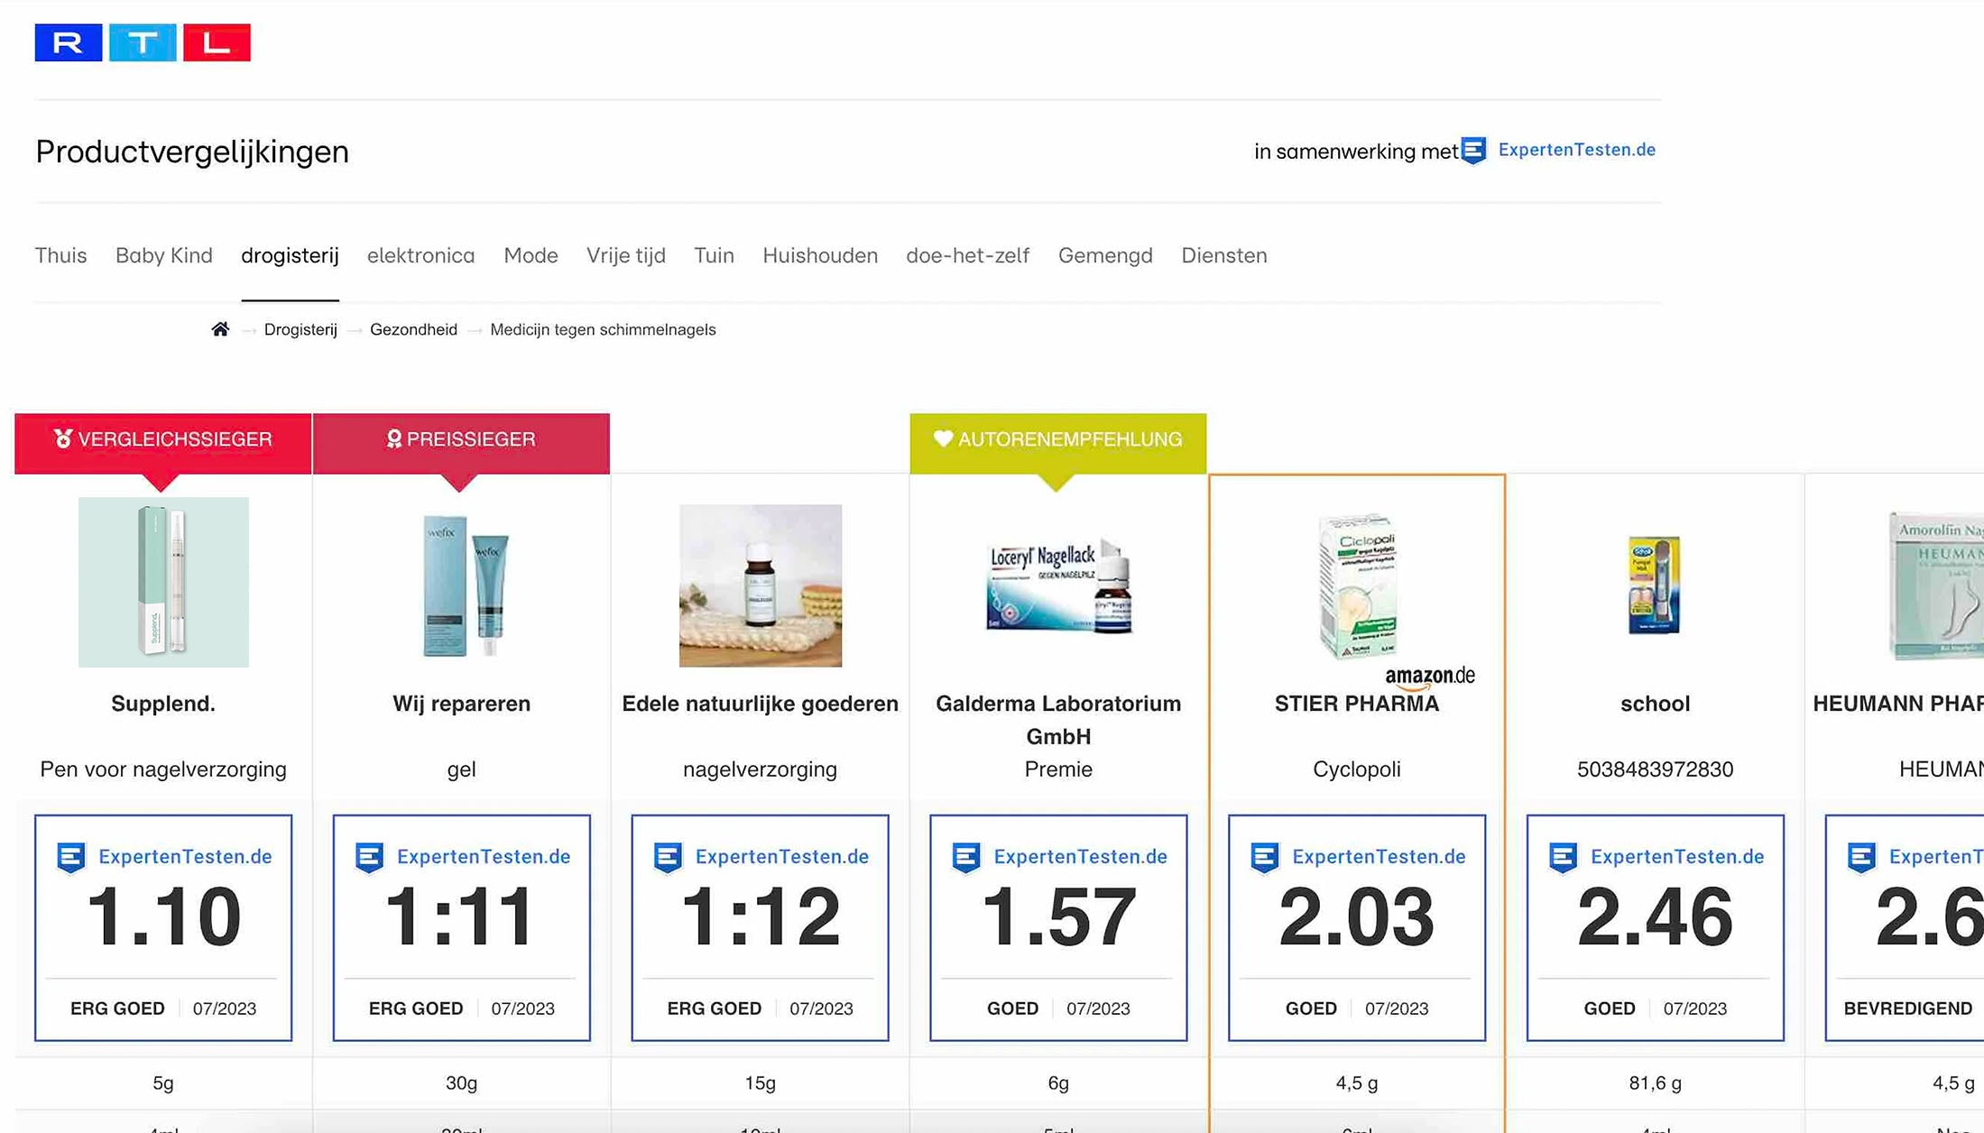Click ExpertenTesten.de logo in the 1.57 badge
Screen dimensions: 1984x1133
point(1058,857)
